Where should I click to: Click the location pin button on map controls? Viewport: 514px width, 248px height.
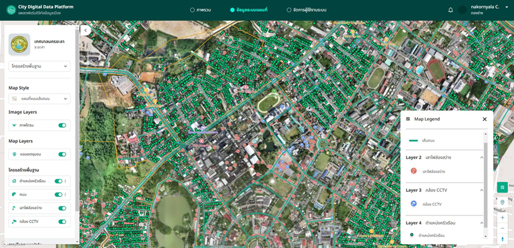point(502,202)
